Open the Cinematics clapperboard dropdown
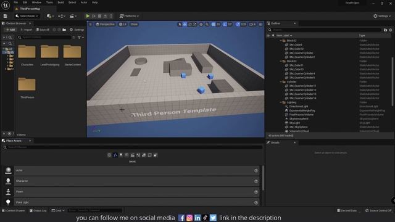Image resolution: width=395 pixels, height=222 pixels. tap(73, 16)
